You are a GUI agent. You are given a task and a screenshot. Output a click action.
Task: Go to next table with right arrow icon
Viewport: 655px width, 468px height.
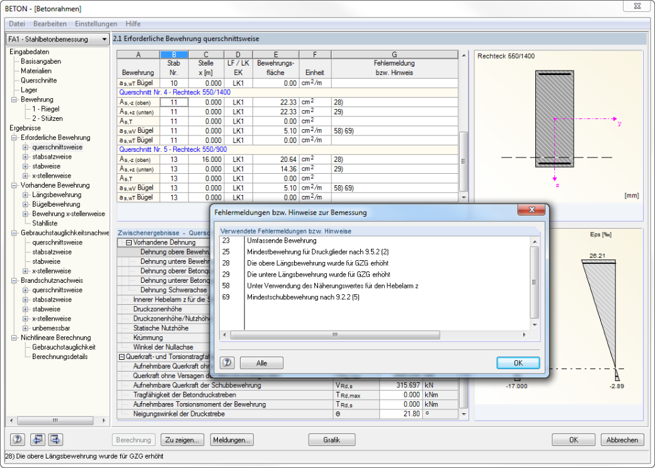pyautogui.click(x=55, y=440)
